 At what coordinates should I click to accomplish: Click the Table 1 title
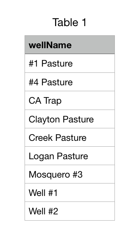point(69,22)
